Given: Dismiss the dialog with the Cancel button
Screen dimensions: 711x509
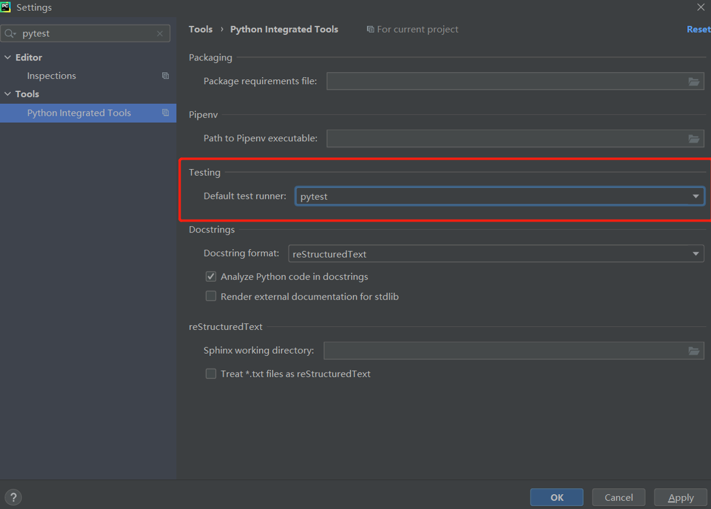Looking at the screenshot, I should [618, 497].
